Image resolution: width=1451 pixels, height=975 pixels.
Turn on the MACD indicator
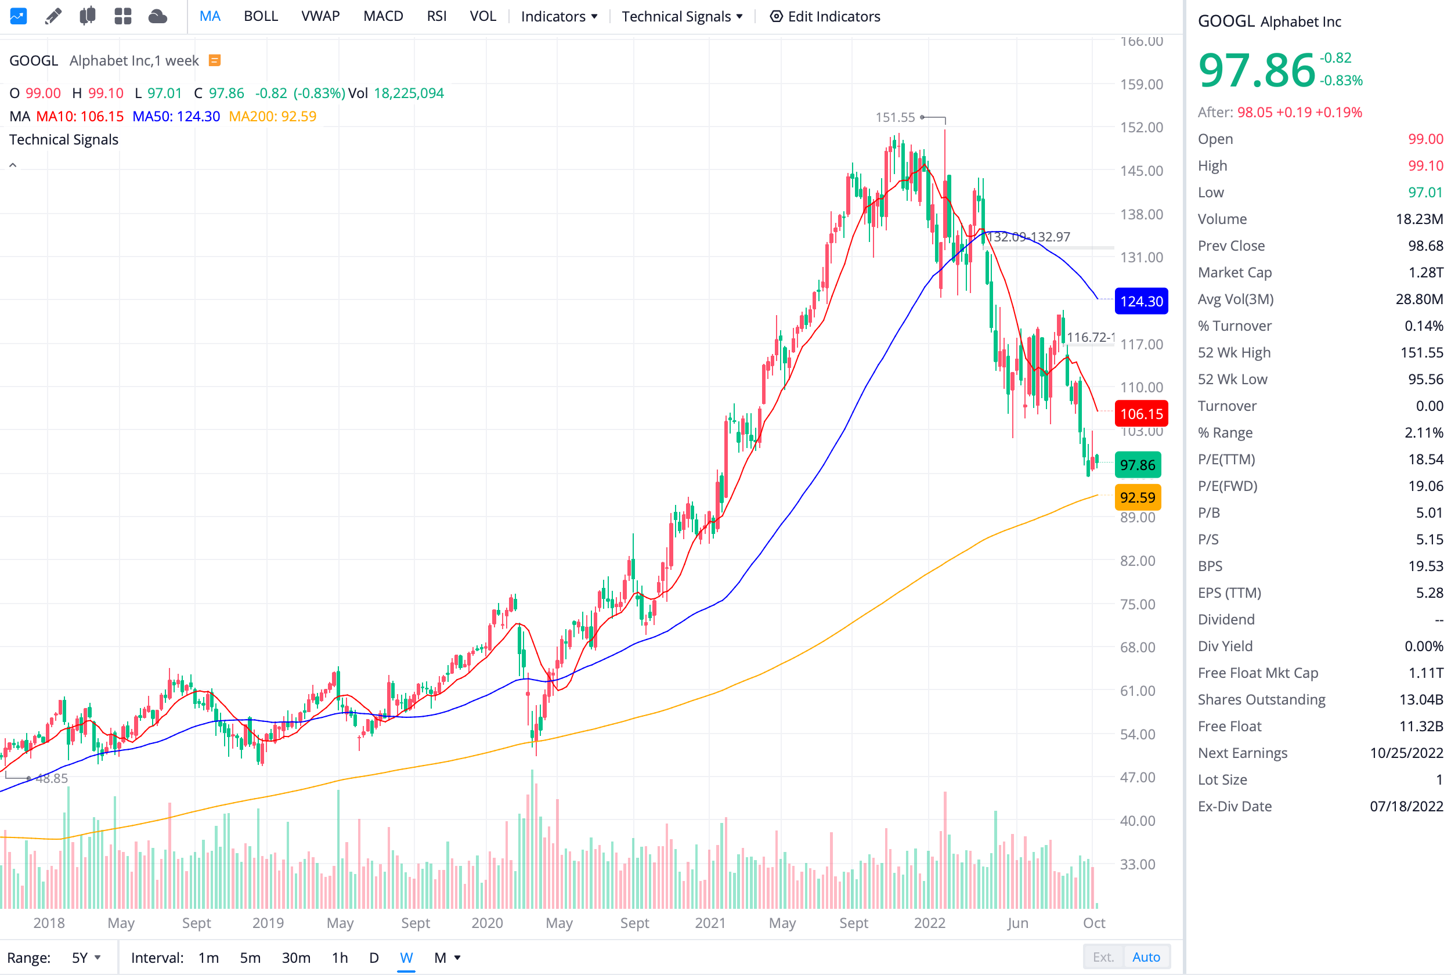pyautogui.click(x=383, y=16)
